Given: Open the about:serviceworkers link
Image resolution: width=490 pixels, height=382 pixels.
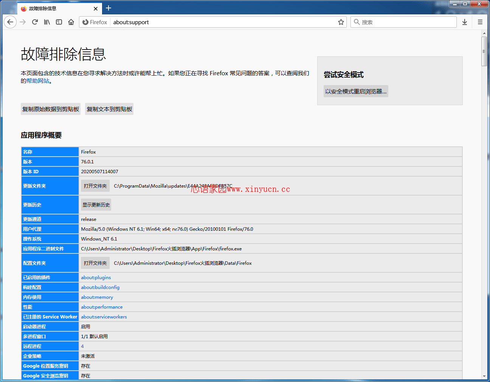Looking at the screenshot, I should (x=104, y=317).
